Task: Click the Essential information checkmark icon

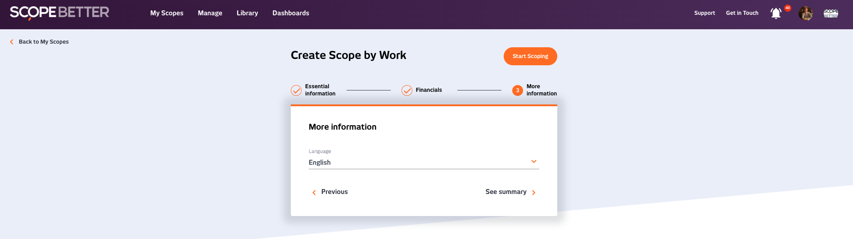Action: 296,90
